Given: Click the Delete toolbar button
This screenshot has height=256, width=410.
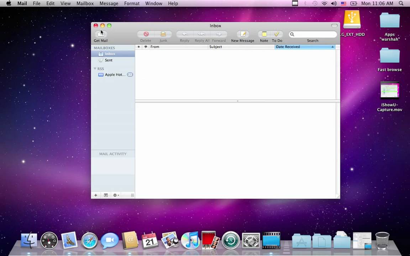Looking at the screenshot, I should pyautogui.click(x=146, y=34).
